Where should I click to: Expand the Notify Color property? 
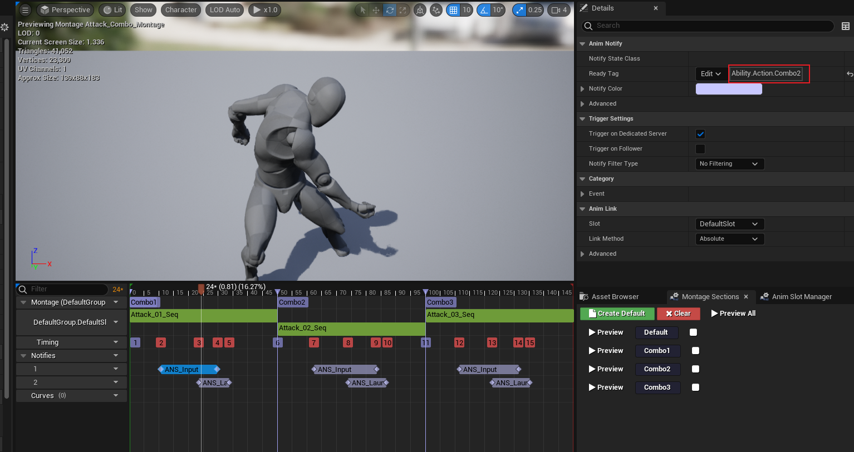tap(582, 89)
